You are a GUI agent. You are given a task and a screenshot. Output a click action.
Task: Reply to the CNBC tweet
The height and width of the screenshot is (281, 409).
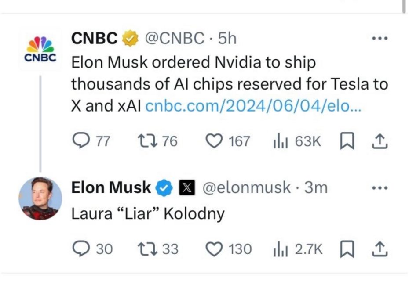coord(80,141)
